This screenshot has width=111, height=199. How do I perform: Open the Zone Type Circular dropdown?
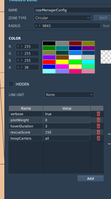[62, 18]
